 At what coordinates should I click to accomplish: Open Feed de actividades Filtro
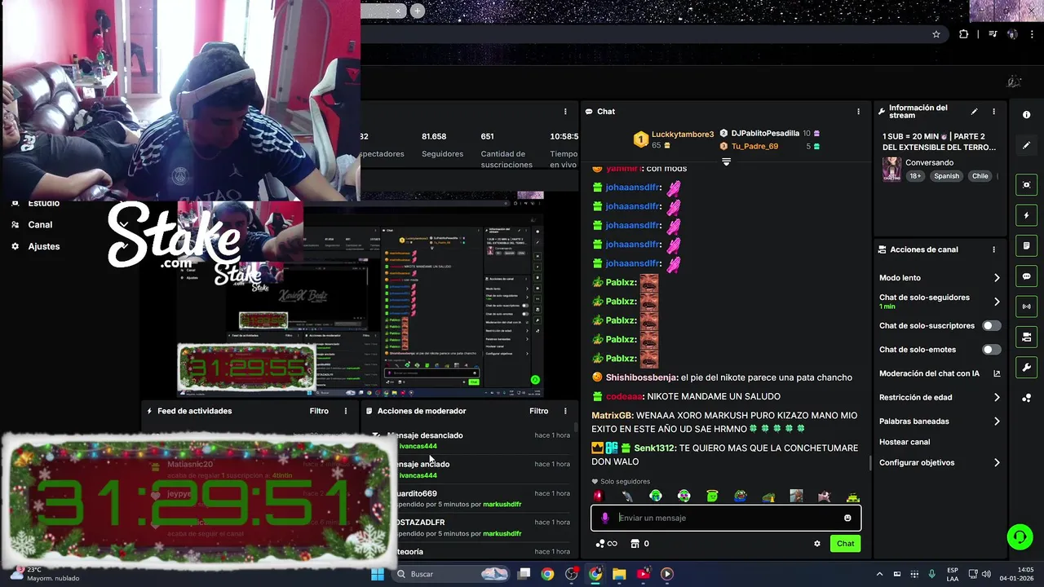coord(319,411)
